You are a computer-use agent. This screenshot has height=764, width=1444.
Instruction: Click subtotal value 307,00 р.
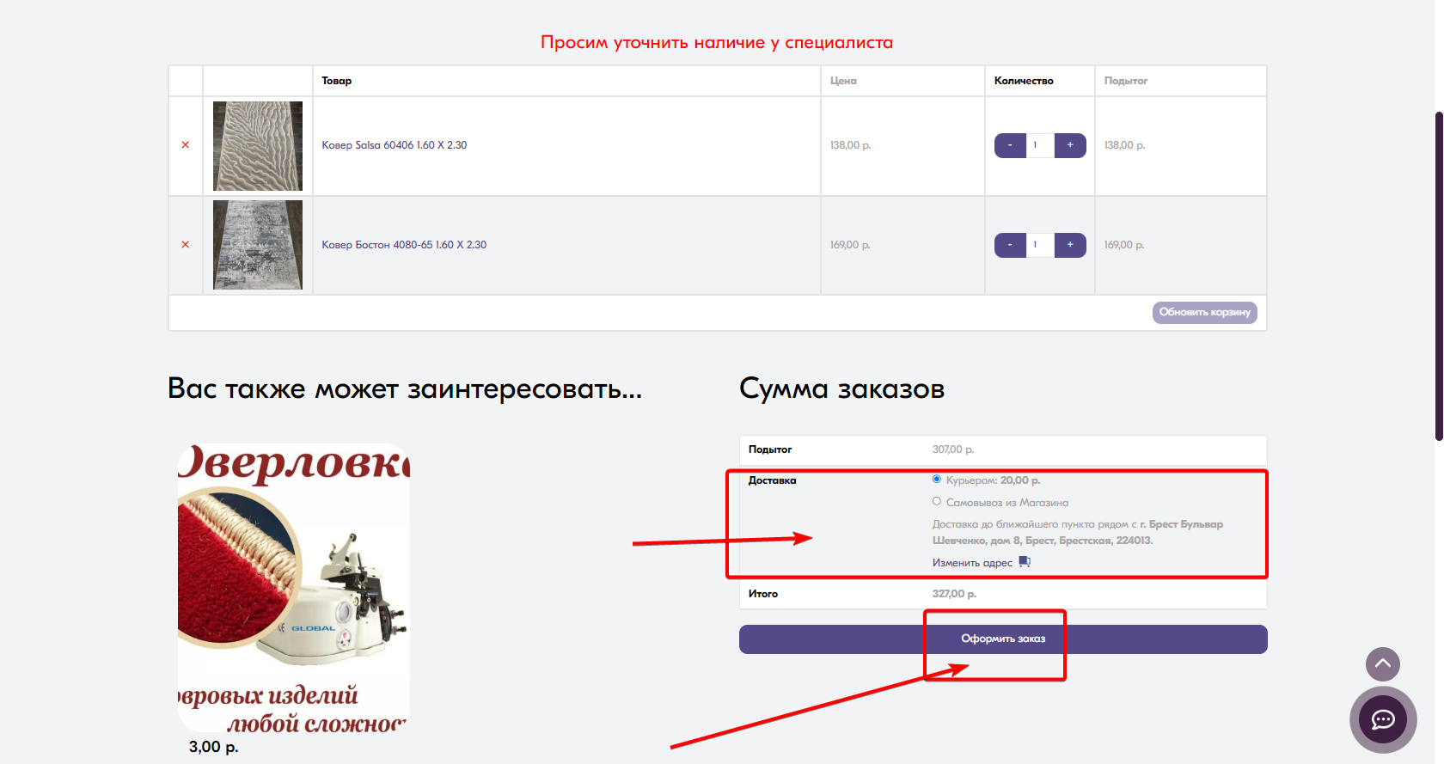(953, 449)
